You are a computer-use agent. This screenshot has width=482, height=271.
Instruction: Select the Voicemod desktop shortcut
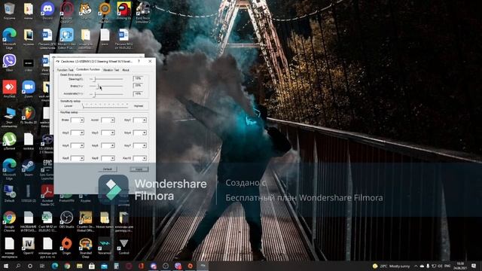tap(105, 246)
